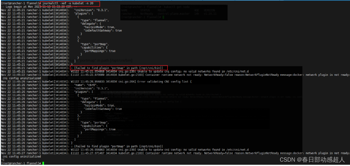Click the "control-plane,master" roles value in the overlay

[173, 14]
